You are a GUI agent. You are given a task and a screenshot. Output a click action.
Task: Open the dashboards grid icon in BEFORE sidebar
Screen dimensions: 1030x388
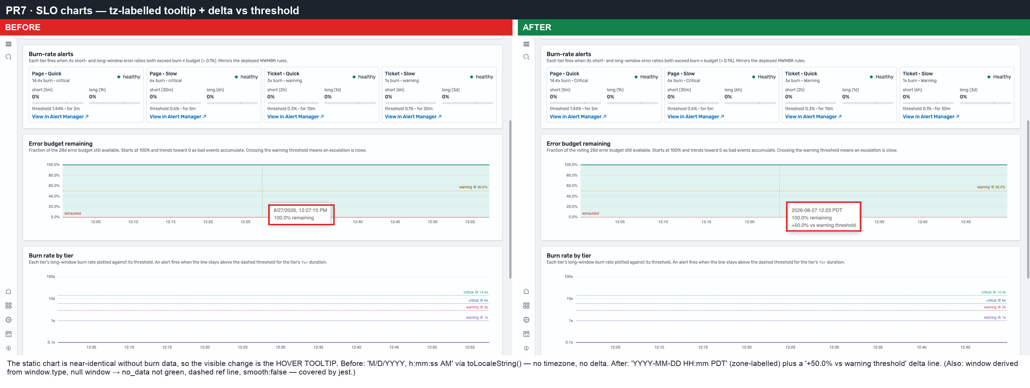[x=9, y=306]
